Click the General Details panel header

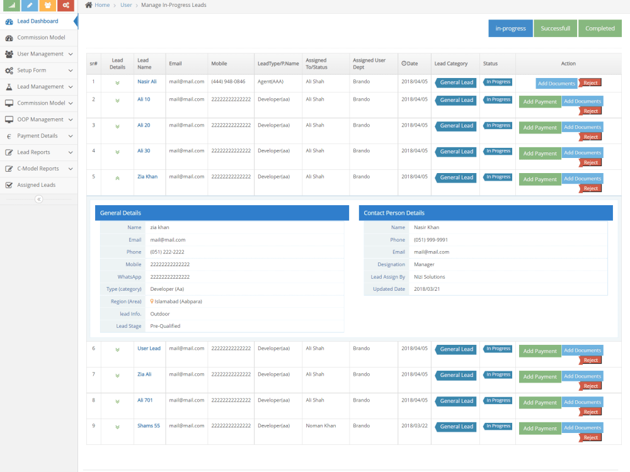222,213
